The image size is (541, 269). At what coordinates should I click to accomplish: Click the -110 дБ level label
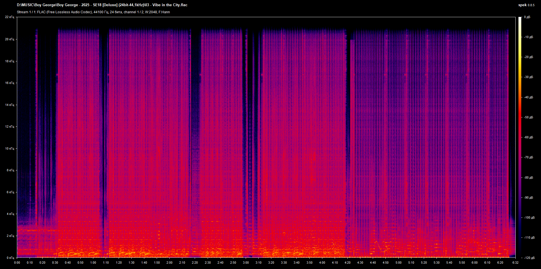point(529,238)
